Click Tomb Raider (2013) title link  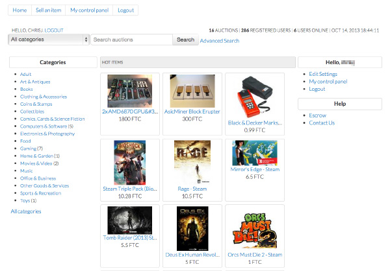pyautogui.click(x=130, y=238)
